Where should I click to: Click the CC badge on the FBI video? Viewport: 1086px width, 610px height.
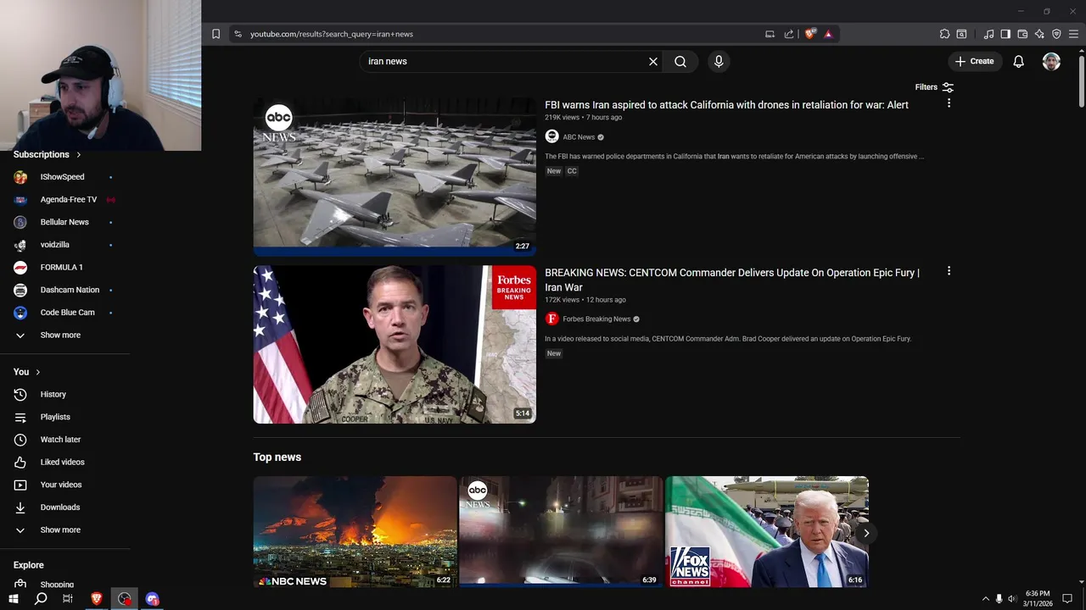click(x=572, y=171)
